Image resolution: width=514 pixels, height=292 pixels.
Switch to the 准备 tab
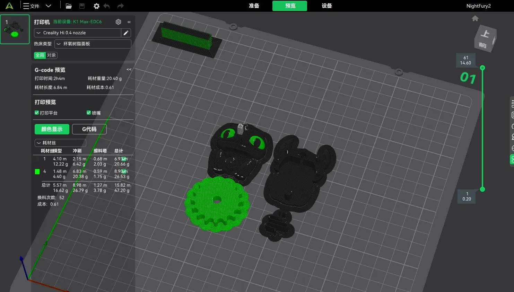254,6
